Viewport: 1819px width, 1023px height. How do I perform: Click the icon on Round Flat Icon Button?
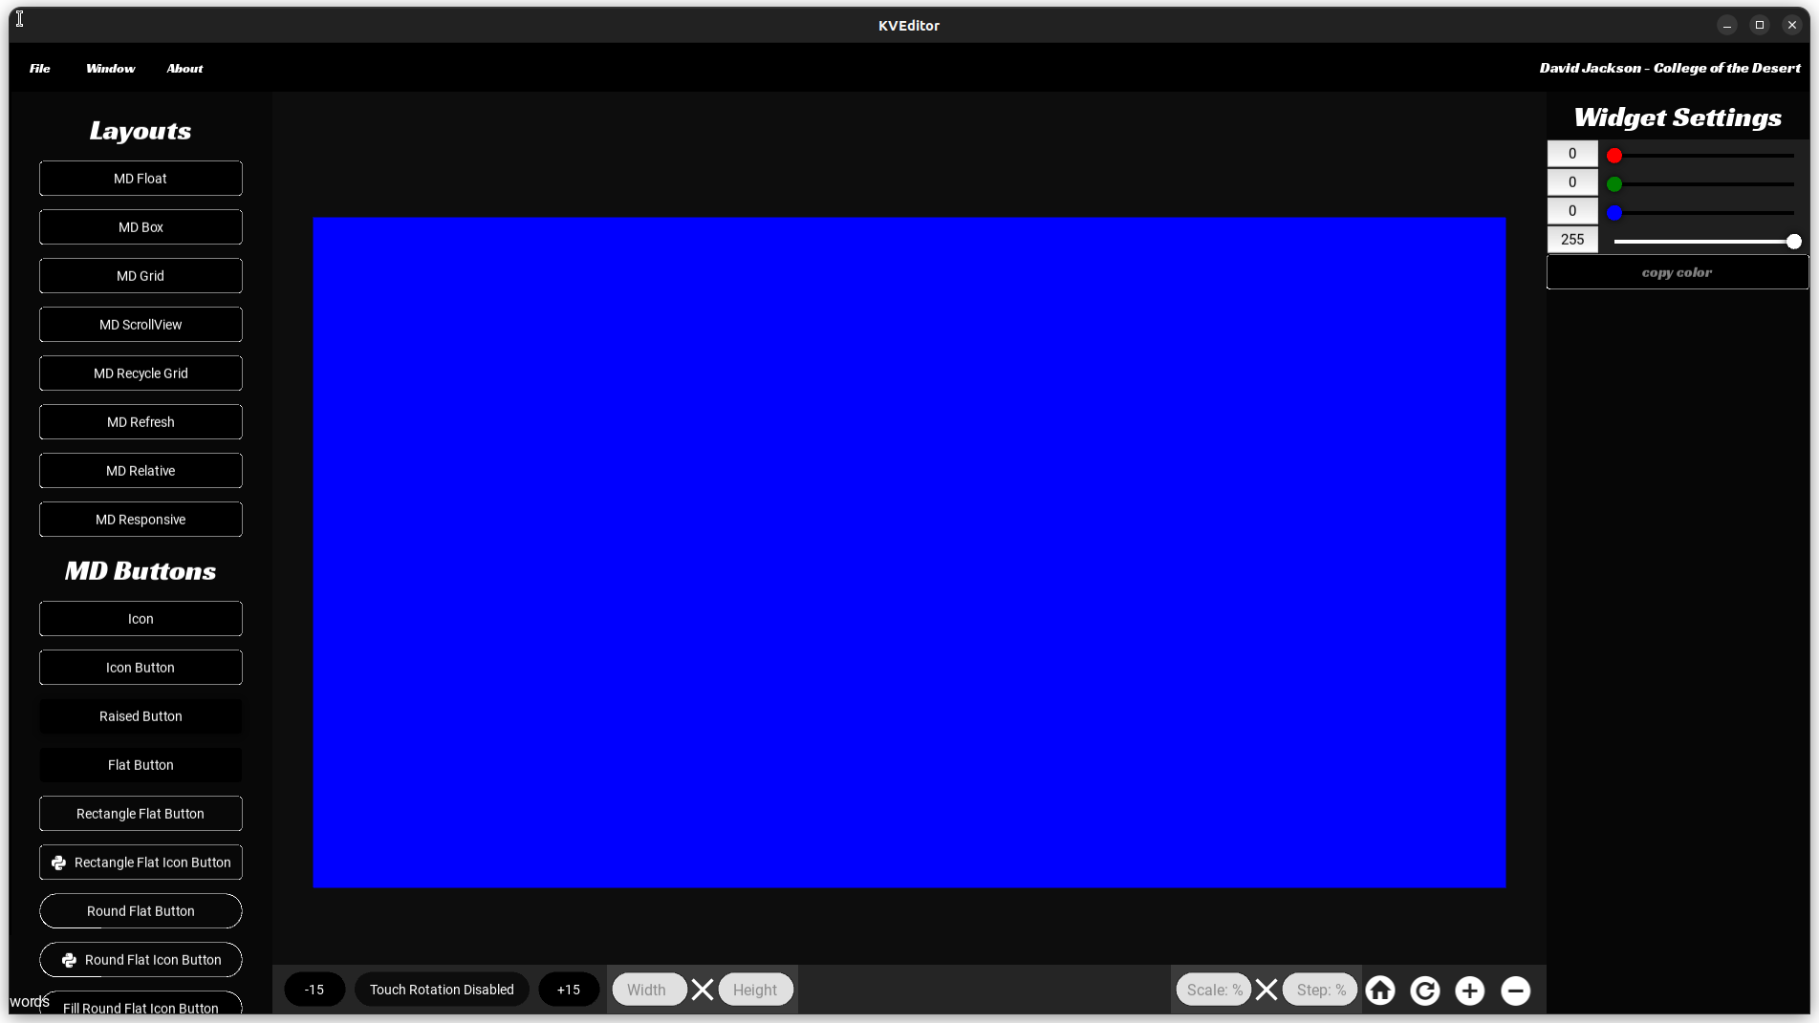point(68,959)
